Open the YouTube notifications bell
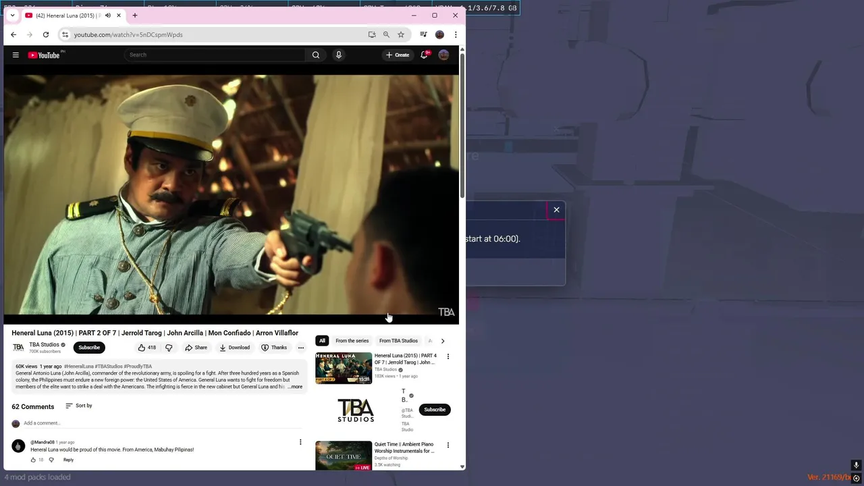This screenshot has width=864, height=486. (424, 55)
